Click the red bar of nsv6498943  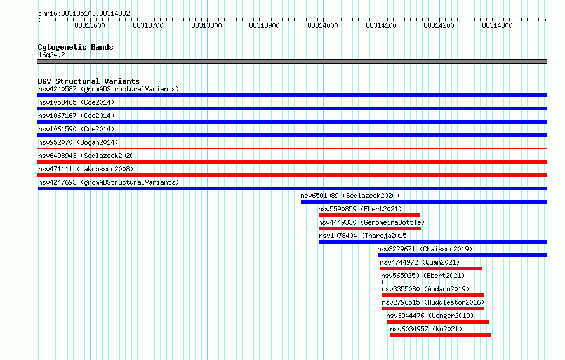click(292, 162)
